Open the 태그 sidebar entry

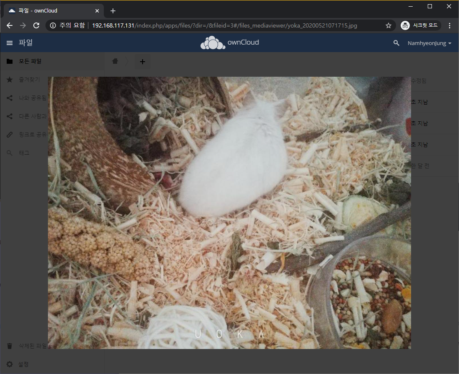pos(24,153)
